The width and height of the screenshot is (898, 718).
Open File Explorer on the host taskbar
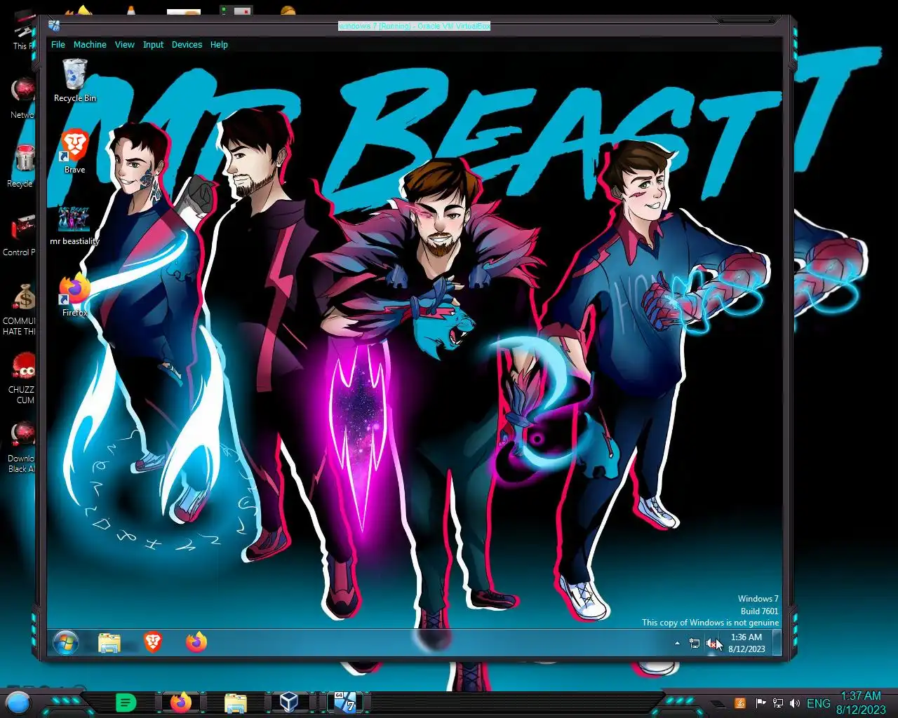pyautogui.click(x=236, y=703)
